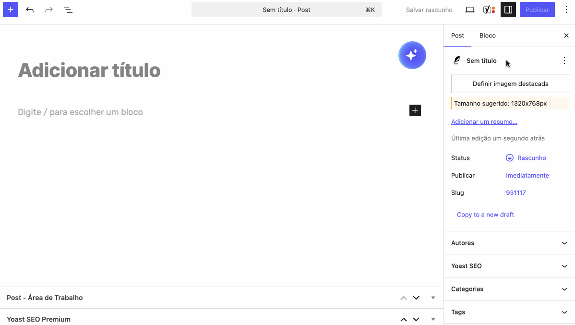Open device preview laptop icon

[x=470, y=10]
